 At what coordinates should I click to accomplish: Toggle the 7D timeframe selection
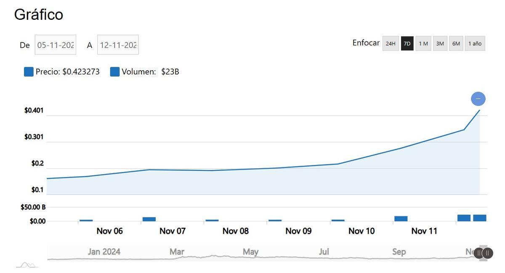coord(407,43)
